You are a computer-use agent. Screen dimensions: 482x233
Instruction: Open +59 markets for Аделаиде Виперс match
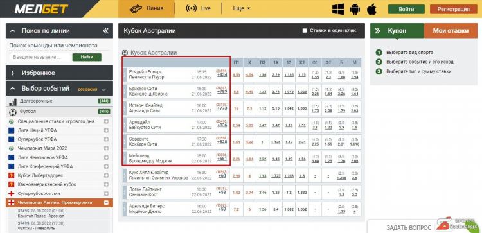coord(222,209)
